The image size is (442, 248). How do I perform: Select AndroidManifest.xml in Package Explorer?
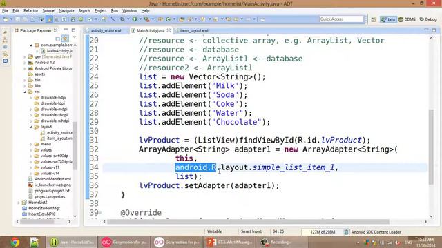(x=52, y=179)
